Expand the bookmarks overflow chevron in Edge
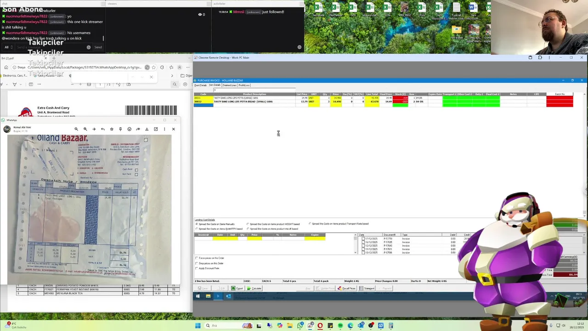This screenshot has width=588, height=331. (172, 76)
